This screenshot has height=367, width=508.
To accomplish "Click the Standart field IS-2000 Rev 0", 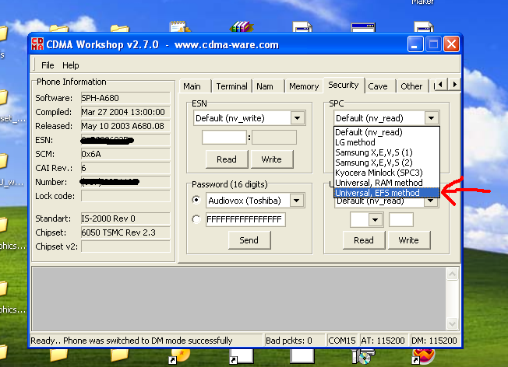I will point(125,218).
